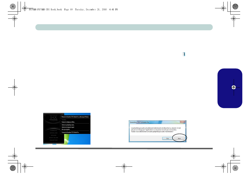Viewport: 248px width, 175px height.
Task: Click the dialog message about the audio device
Action: tap(156, 130)
